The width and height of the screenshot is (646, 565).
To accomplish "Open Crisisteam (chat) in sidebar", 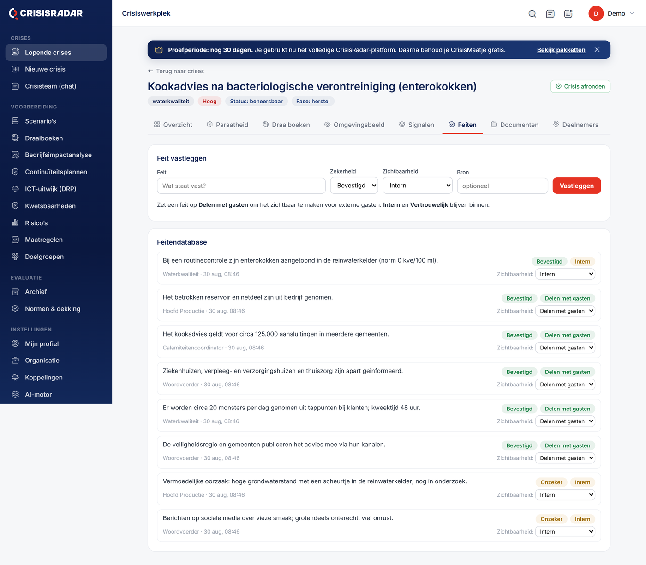I will point(56,86).
